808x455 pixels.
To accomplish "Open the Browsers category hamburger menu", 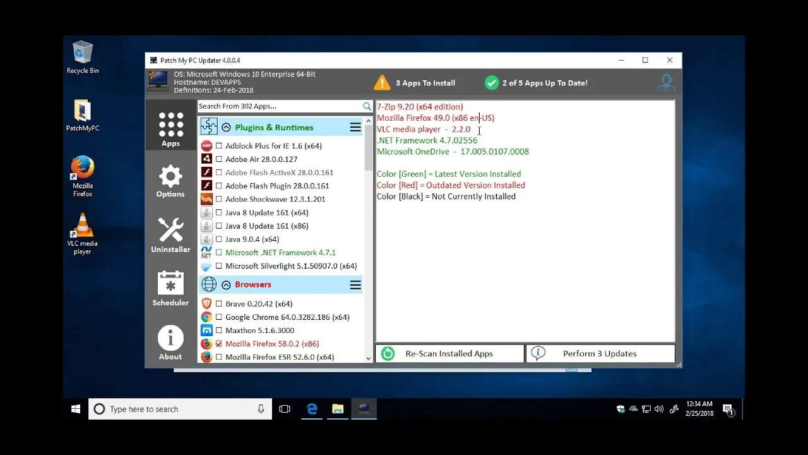I will [x=355, y=285].
